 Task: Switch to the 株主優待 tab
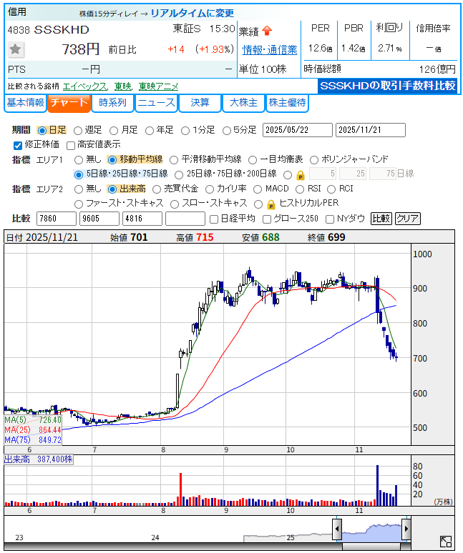(287, 103)
